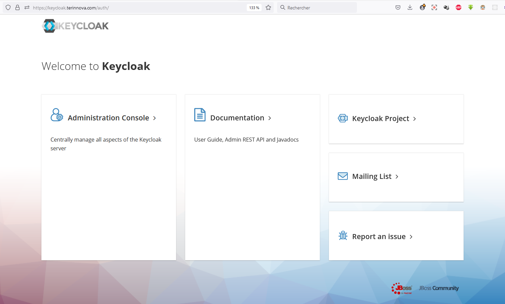
Task: Click the JBoss Community logo
Action: [x=438, y=288]
